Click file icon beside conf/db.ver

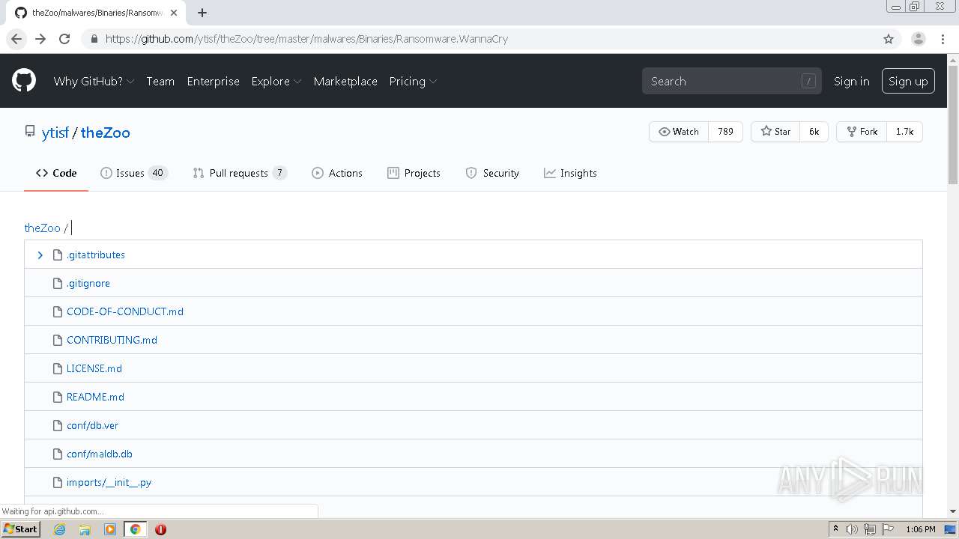(58, 425)
